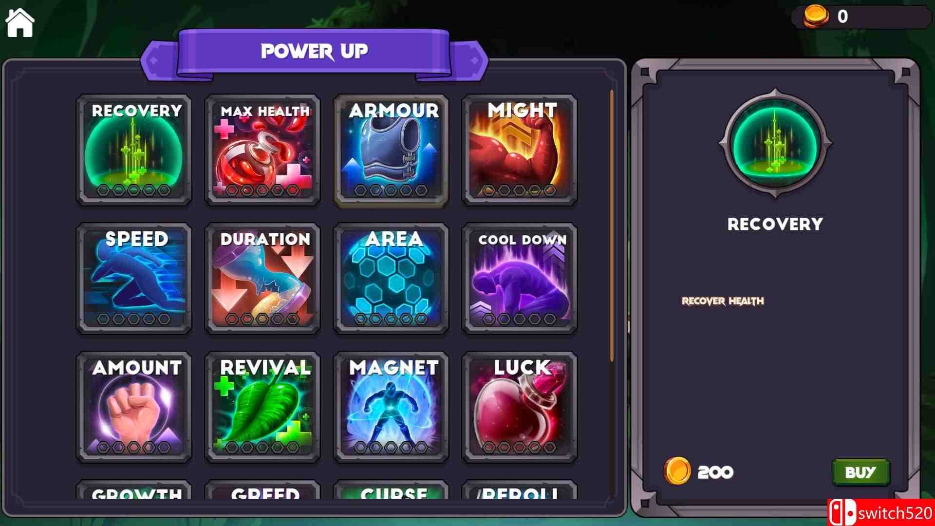
Task: Click the gold coin counter at top
Action: 861,17
